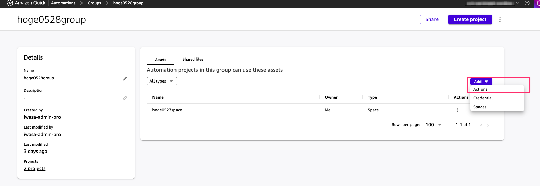Click the hoge0527space asset name
Viewport: 540px width, 186px height.
[167, 110]
